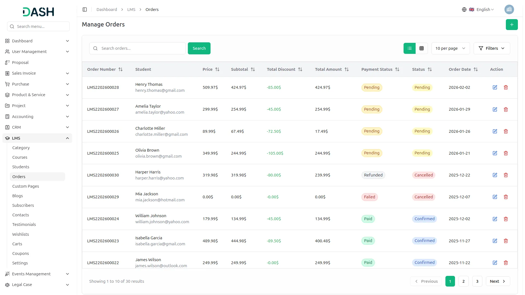Open the 10 per page dropdown
Screen dimensions: 525x295
click(450, 48)
